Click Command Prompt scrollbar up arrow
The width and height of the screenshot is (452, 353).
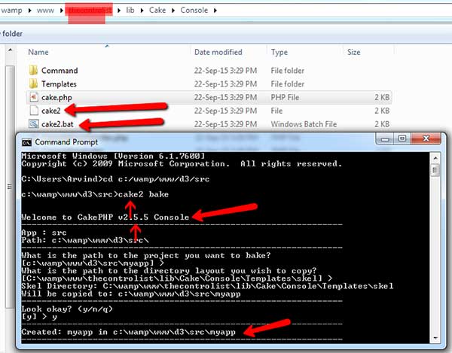(435, 158)
